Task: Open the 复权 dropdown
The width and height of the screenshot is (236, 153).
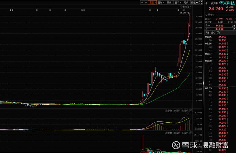Action: tap(152, 2)
